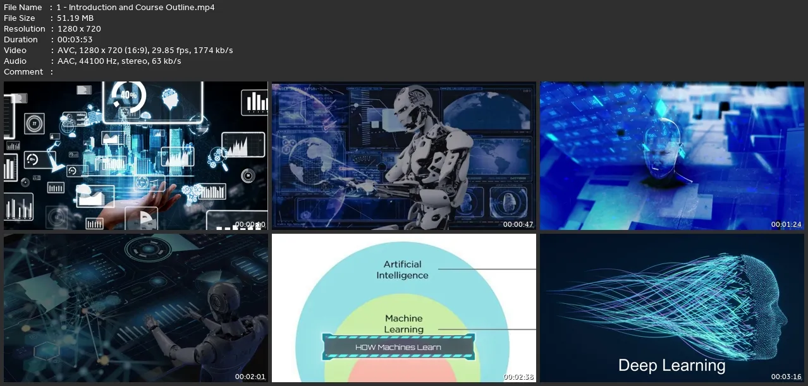Click the 00:03:16 timestamp

point(787,377)
